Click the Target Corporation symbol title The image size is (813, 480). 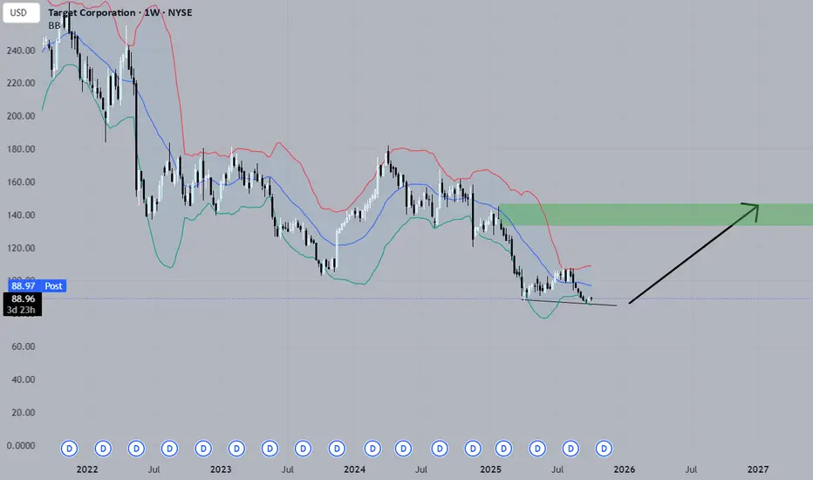120,12
